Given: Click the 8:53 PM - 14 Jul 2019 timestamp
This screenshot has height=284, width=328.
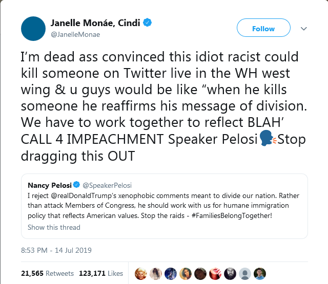Looking at the screenshot, I should point(56,252).
